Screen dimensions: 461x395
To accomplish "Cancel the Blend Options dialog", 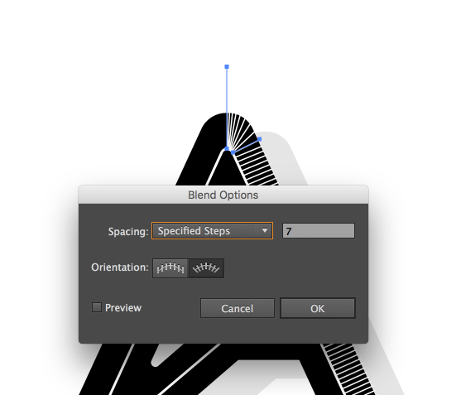I will [x=238, y=308].
